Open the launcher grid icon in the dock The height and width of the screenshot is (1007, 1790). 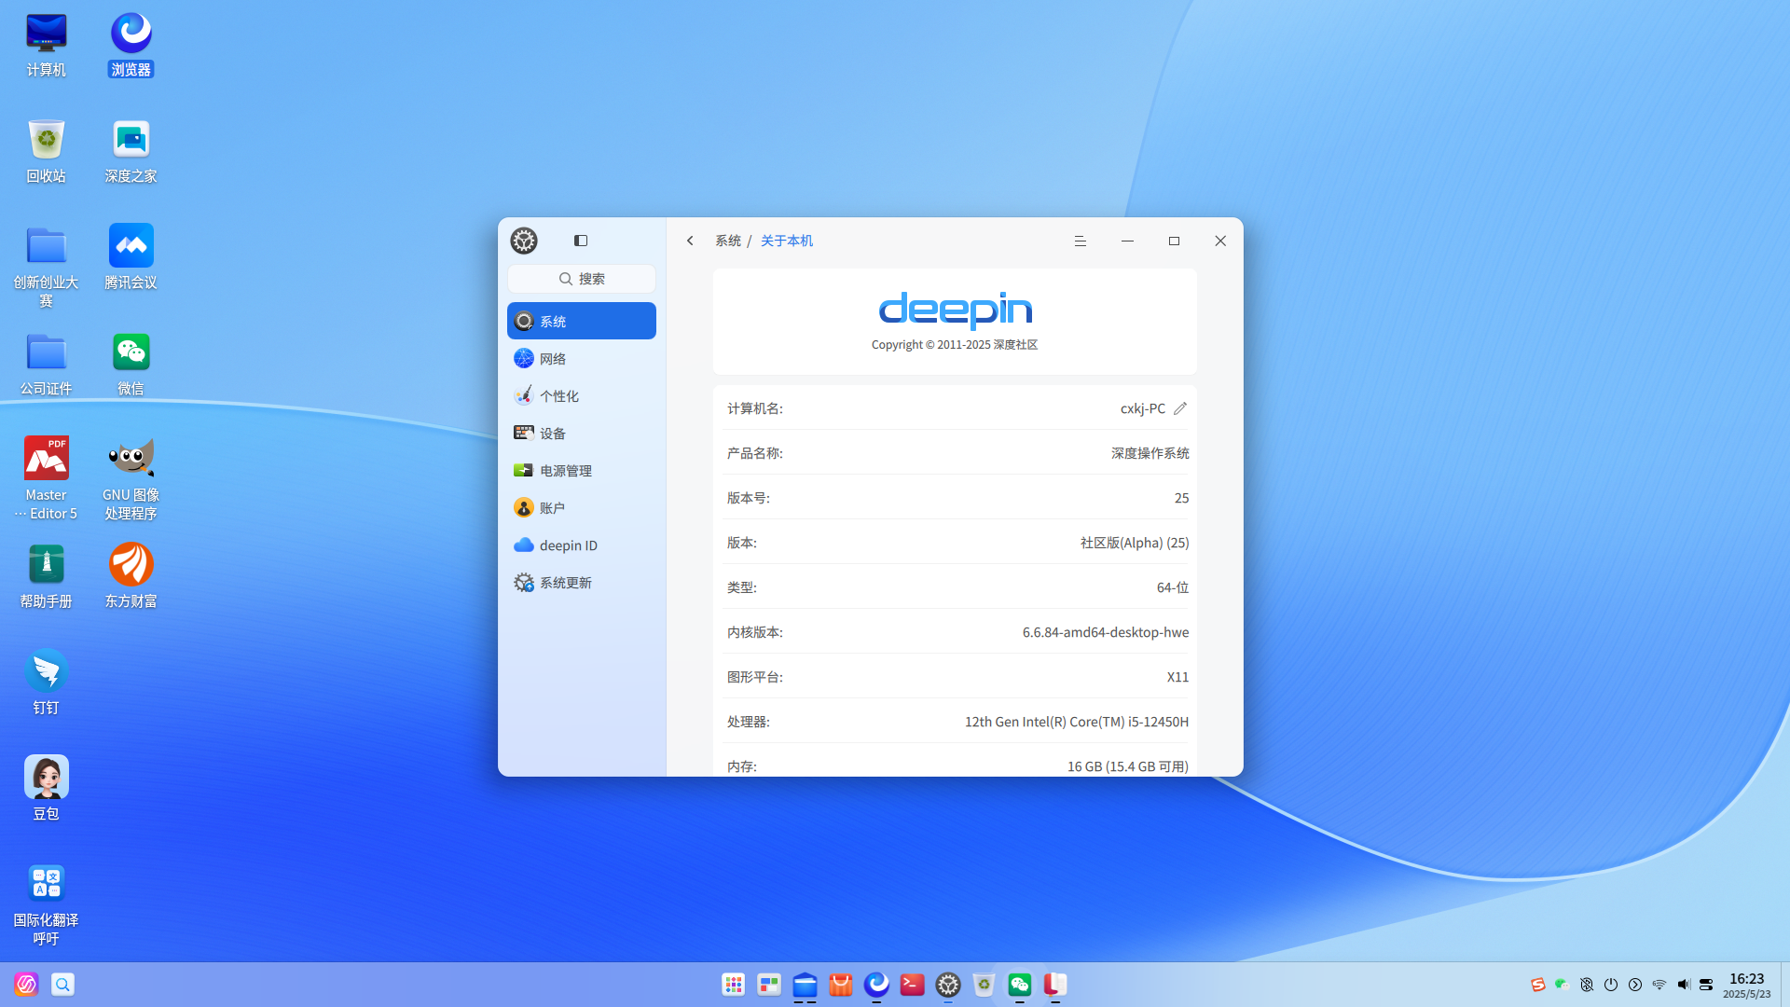(x=734, y=985)
